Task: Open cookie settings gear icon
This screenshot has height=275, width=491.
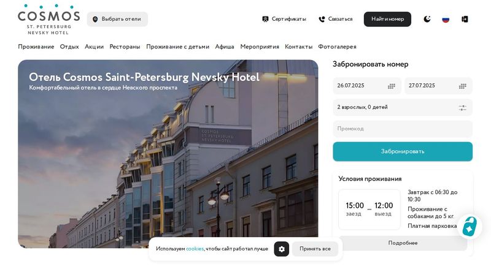Action: click(x=282, y=249)
